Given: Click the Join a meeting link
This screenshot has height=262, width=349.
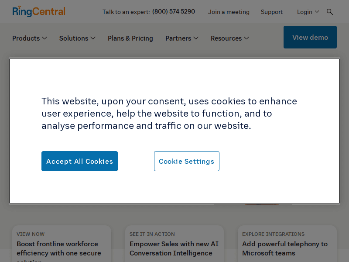Looking at the screenshot, I should tap(229, 12).
